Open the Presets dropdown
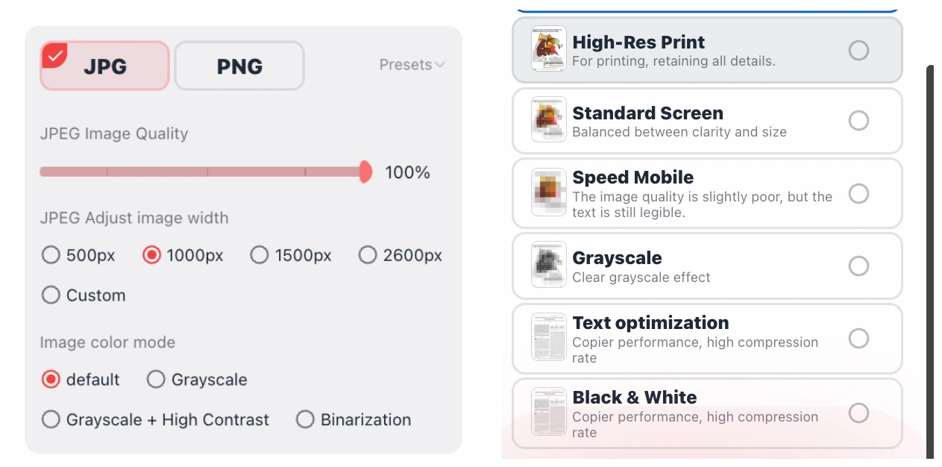Screen dimensions: 942x467 tap(412, 64)
